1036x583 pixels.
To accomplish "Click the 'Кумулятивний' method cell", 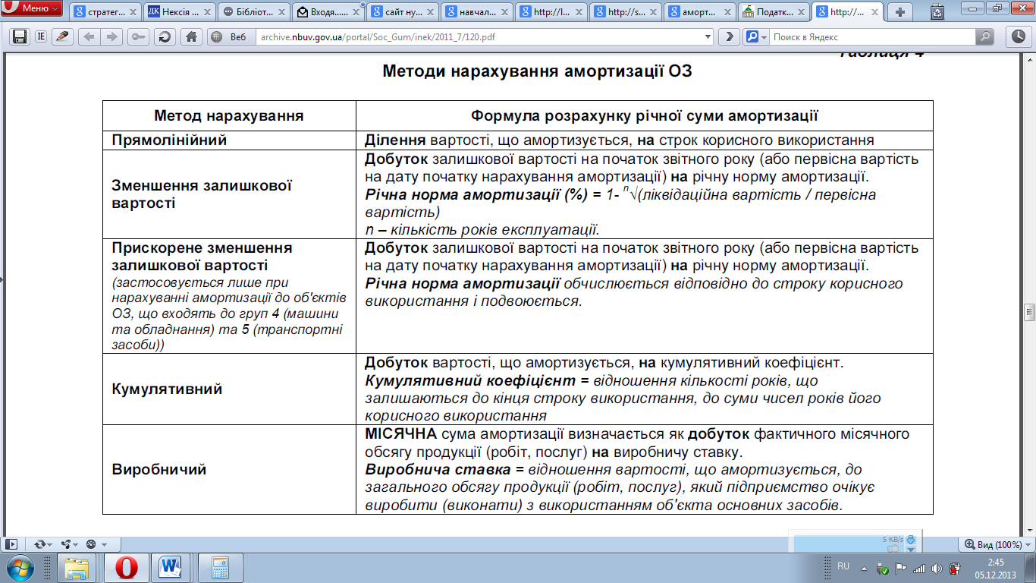I will pyautogui.click(x=229, y=389).
